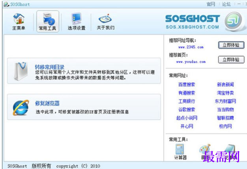
Task: Visit 智联招聘 link
Action: tap(225, 118)
